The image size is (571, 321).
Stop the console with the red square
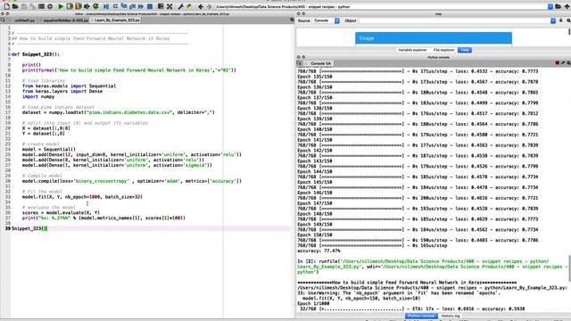click(x=557, y=63)
